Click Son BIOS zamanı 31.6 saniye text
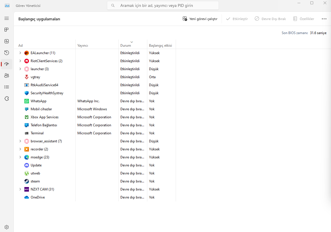 [x=304, y=33]
